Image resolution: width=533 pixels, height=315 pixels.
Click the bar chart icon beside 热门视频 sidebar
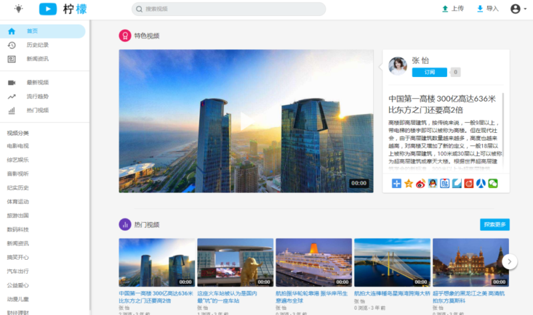11,110
